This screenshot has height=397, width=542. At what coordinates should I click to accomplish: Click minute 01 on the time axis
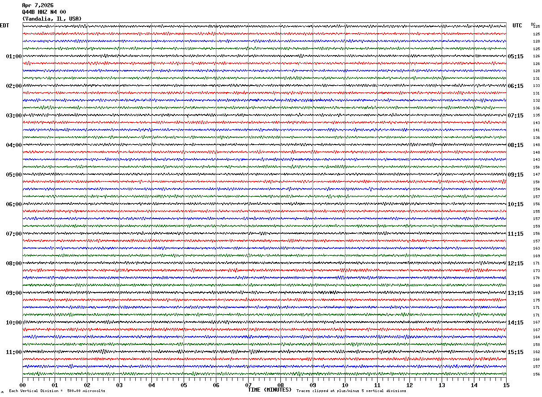coord(55,385)
